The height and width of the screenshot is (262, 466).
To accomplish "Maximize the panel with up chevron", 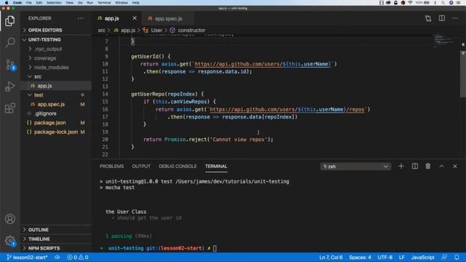I will click(441, 167).
